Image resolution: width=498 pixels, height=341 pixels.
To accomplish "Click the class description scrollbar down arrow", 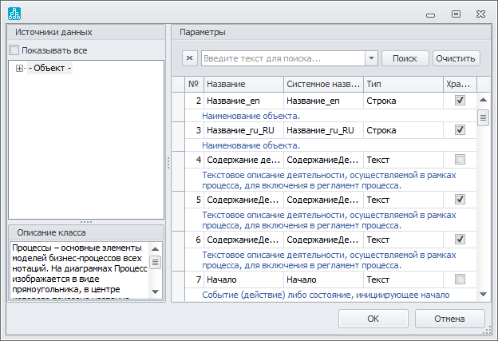I will 156,294.
